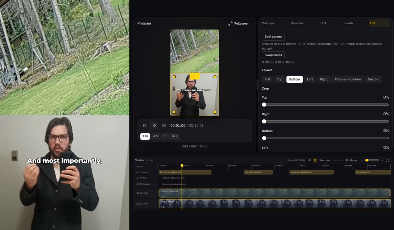The width and height of the screenshot is (394, 230).
Task: Click the top-left resize handle of the bottom box
Action: pyautogui.click(x=174, y=77)
